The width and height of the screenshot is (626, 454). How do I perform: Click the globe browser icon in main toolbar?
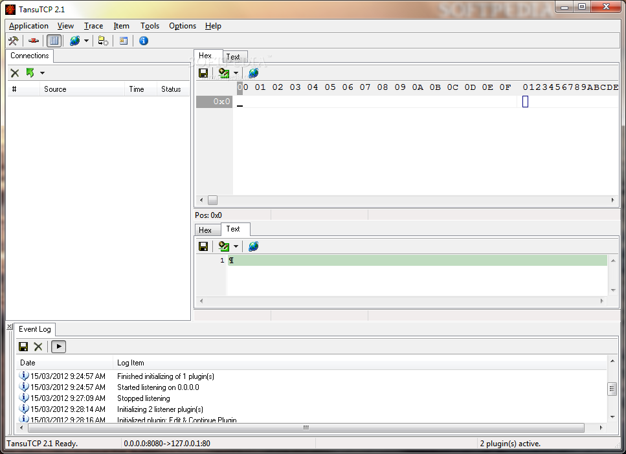coord(74,41)
